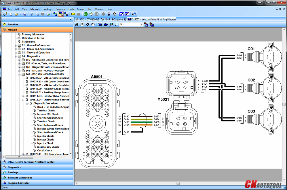Open the Manuals menu
287x190 pixels.
[35, 9]
